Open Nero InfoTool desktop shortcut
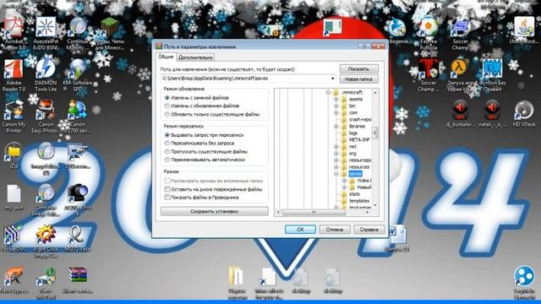This screenshot has height=304, width=541. point(46,282)
